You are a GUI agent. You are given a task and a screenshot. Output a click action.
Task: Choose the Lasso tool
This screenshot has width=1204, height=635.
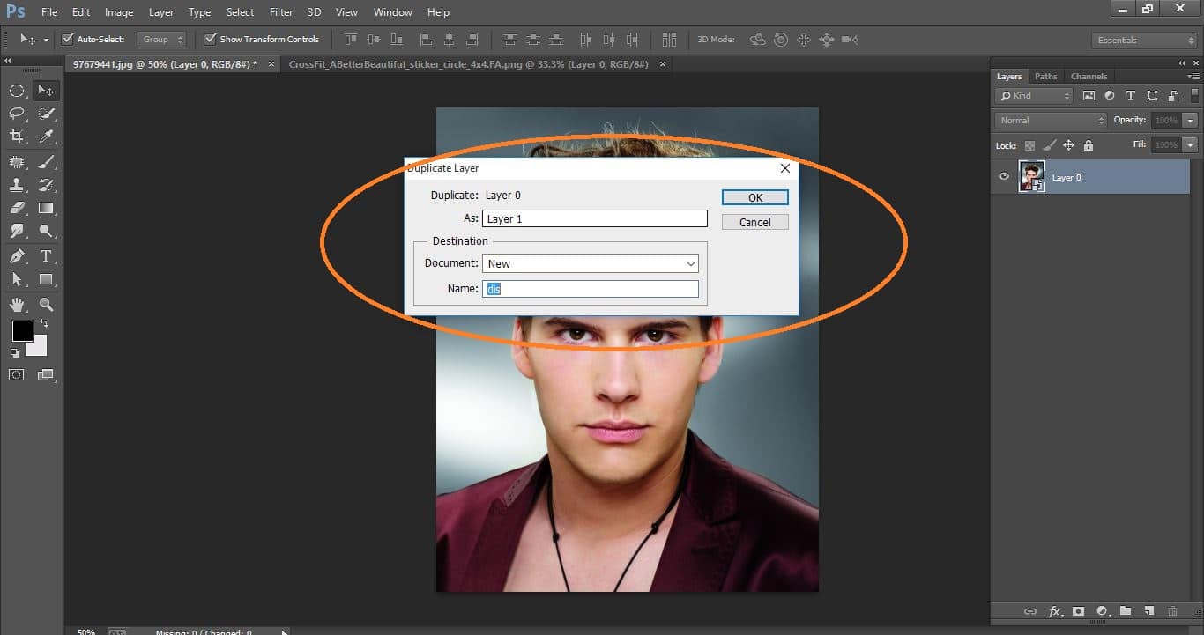point(18,113)
